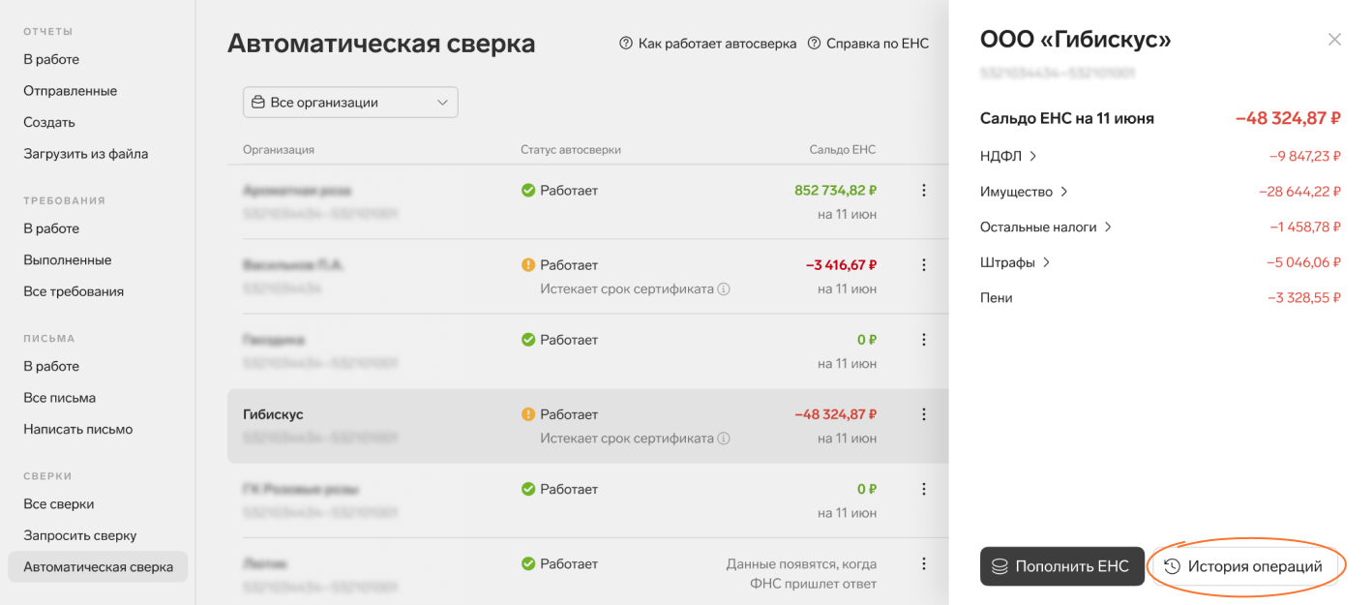Click the question icon near Справка по ЕНС
Viewport: 1372px width, 605px height.
click(814, 44)
